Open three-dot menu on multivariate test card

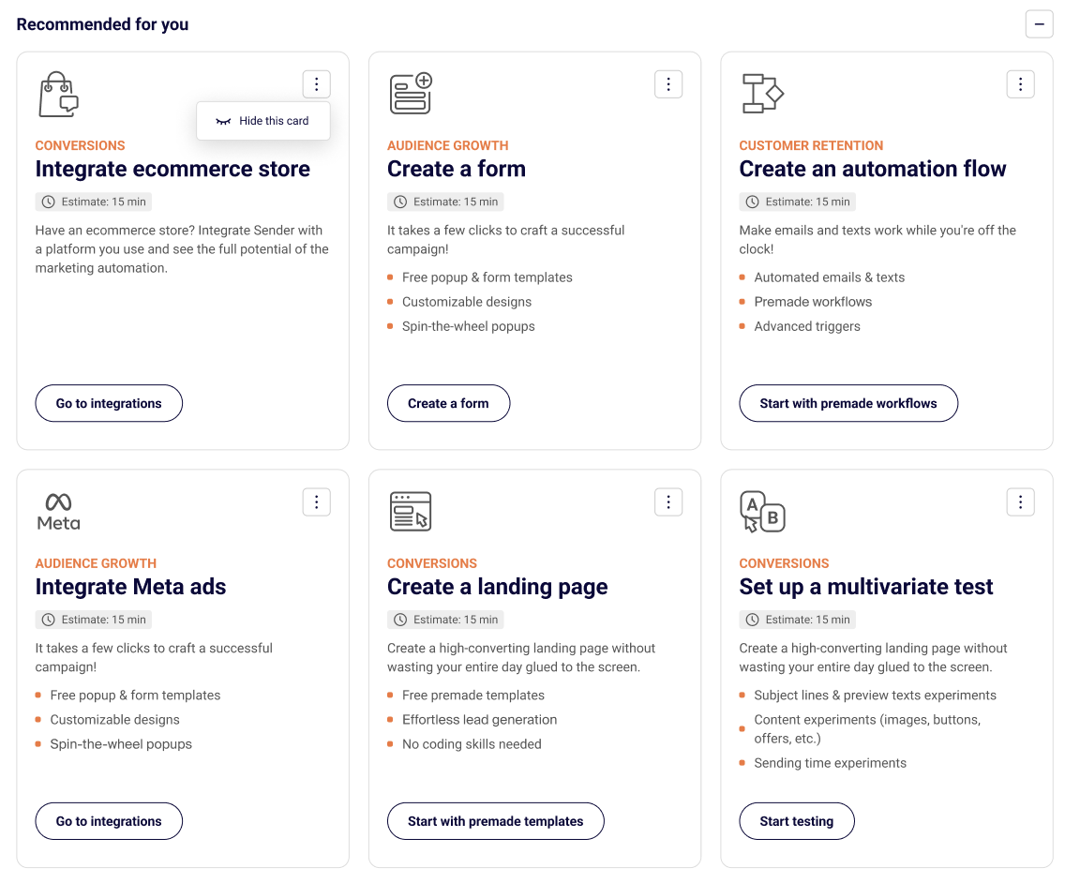1020,502
